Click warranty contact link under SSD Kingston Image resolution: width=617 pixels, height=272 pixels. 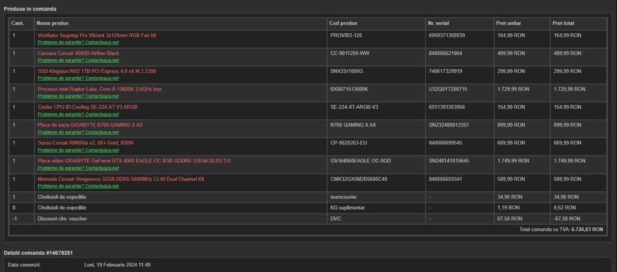(x=78, y=78)
